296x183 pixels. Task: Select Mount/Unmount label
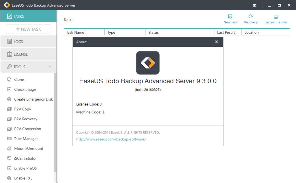point(29,148)
